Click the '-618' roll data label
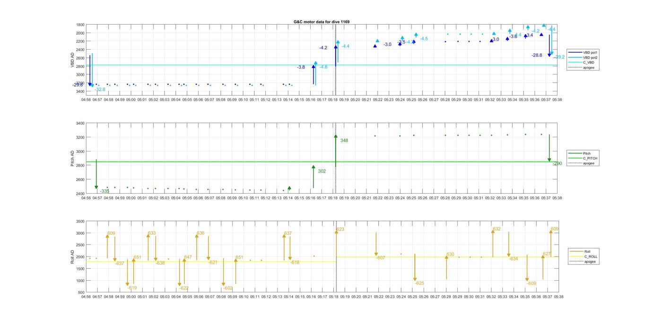This screenshot has height=328, width=662. point(295,262)
